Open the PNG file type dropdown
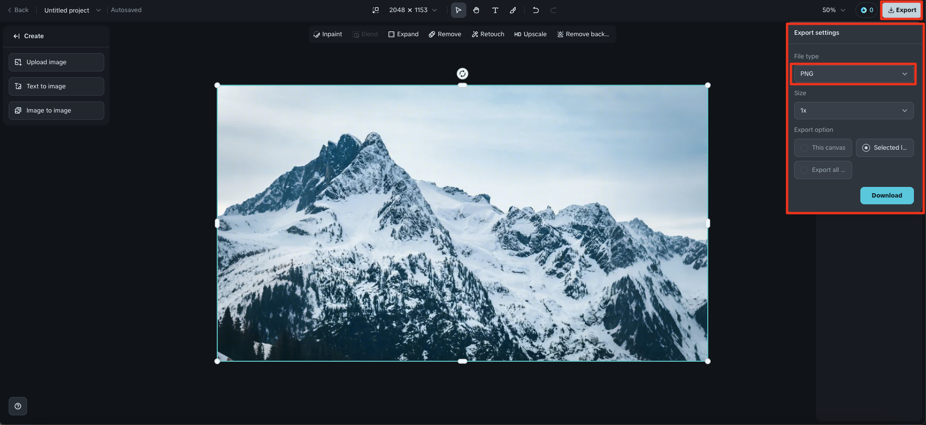The image size is (926, 425). coord(854,74)
